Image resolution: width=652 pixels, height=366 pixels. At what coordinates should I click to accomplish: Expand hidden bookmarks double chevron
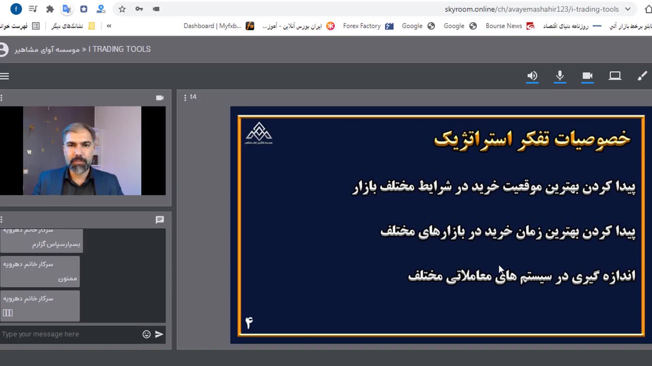point(109,26)
